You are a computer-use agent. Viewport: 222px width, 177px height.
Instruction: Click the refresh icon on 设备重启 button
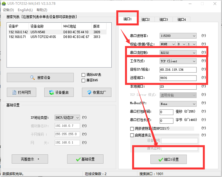click(52, 92)
